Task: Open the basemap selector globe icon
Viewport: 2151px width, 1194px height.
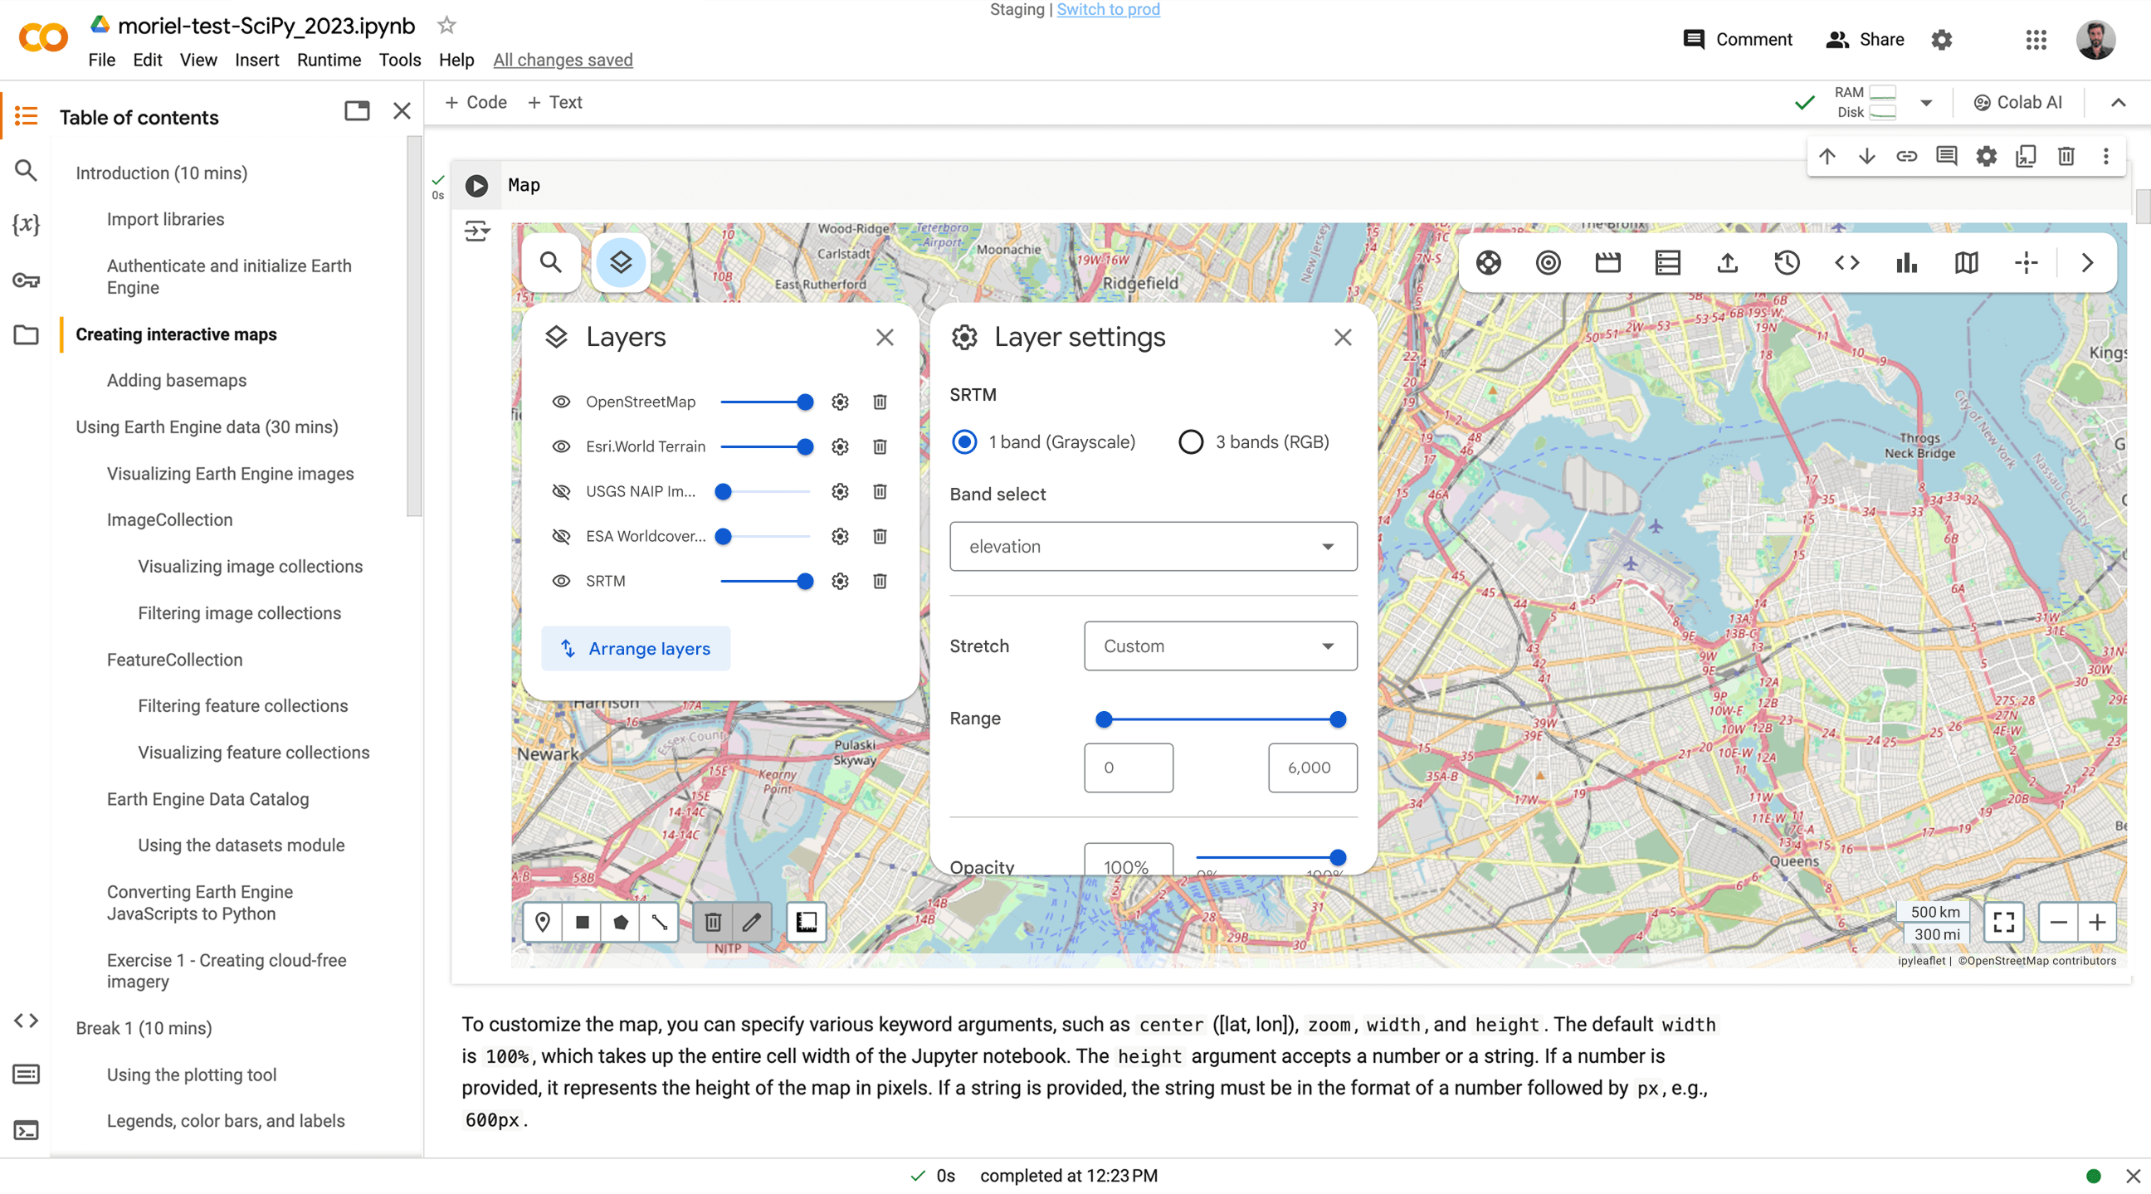Action: coord(1488,263)
